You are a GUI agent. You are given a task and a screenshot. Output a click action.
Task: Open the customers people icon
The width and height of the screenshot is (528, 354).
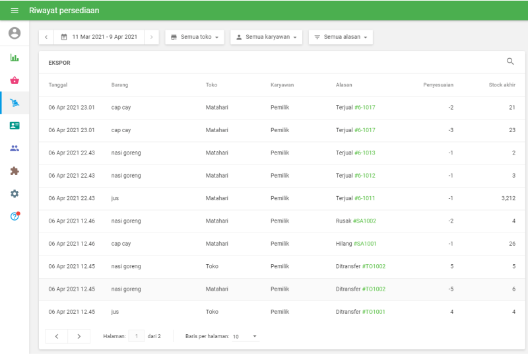pyautogui.click(x=15, y=148)
